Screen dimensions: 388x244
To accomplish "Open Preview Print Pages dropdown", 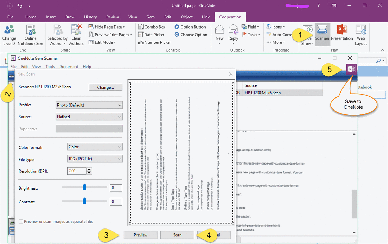I will click(x=110, y=35).
